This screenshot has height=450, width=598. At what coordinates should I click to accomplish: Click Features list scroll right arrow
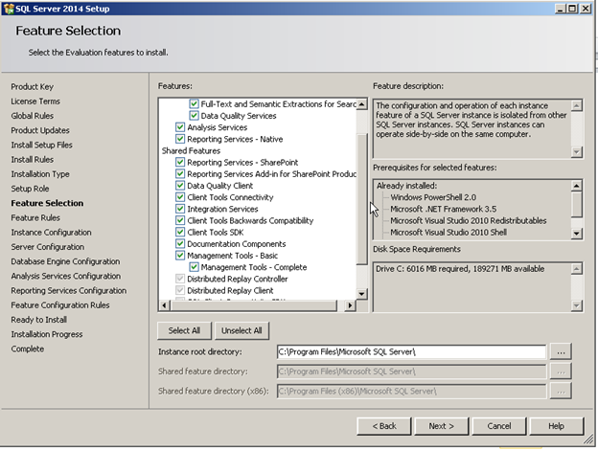point(350,305)
